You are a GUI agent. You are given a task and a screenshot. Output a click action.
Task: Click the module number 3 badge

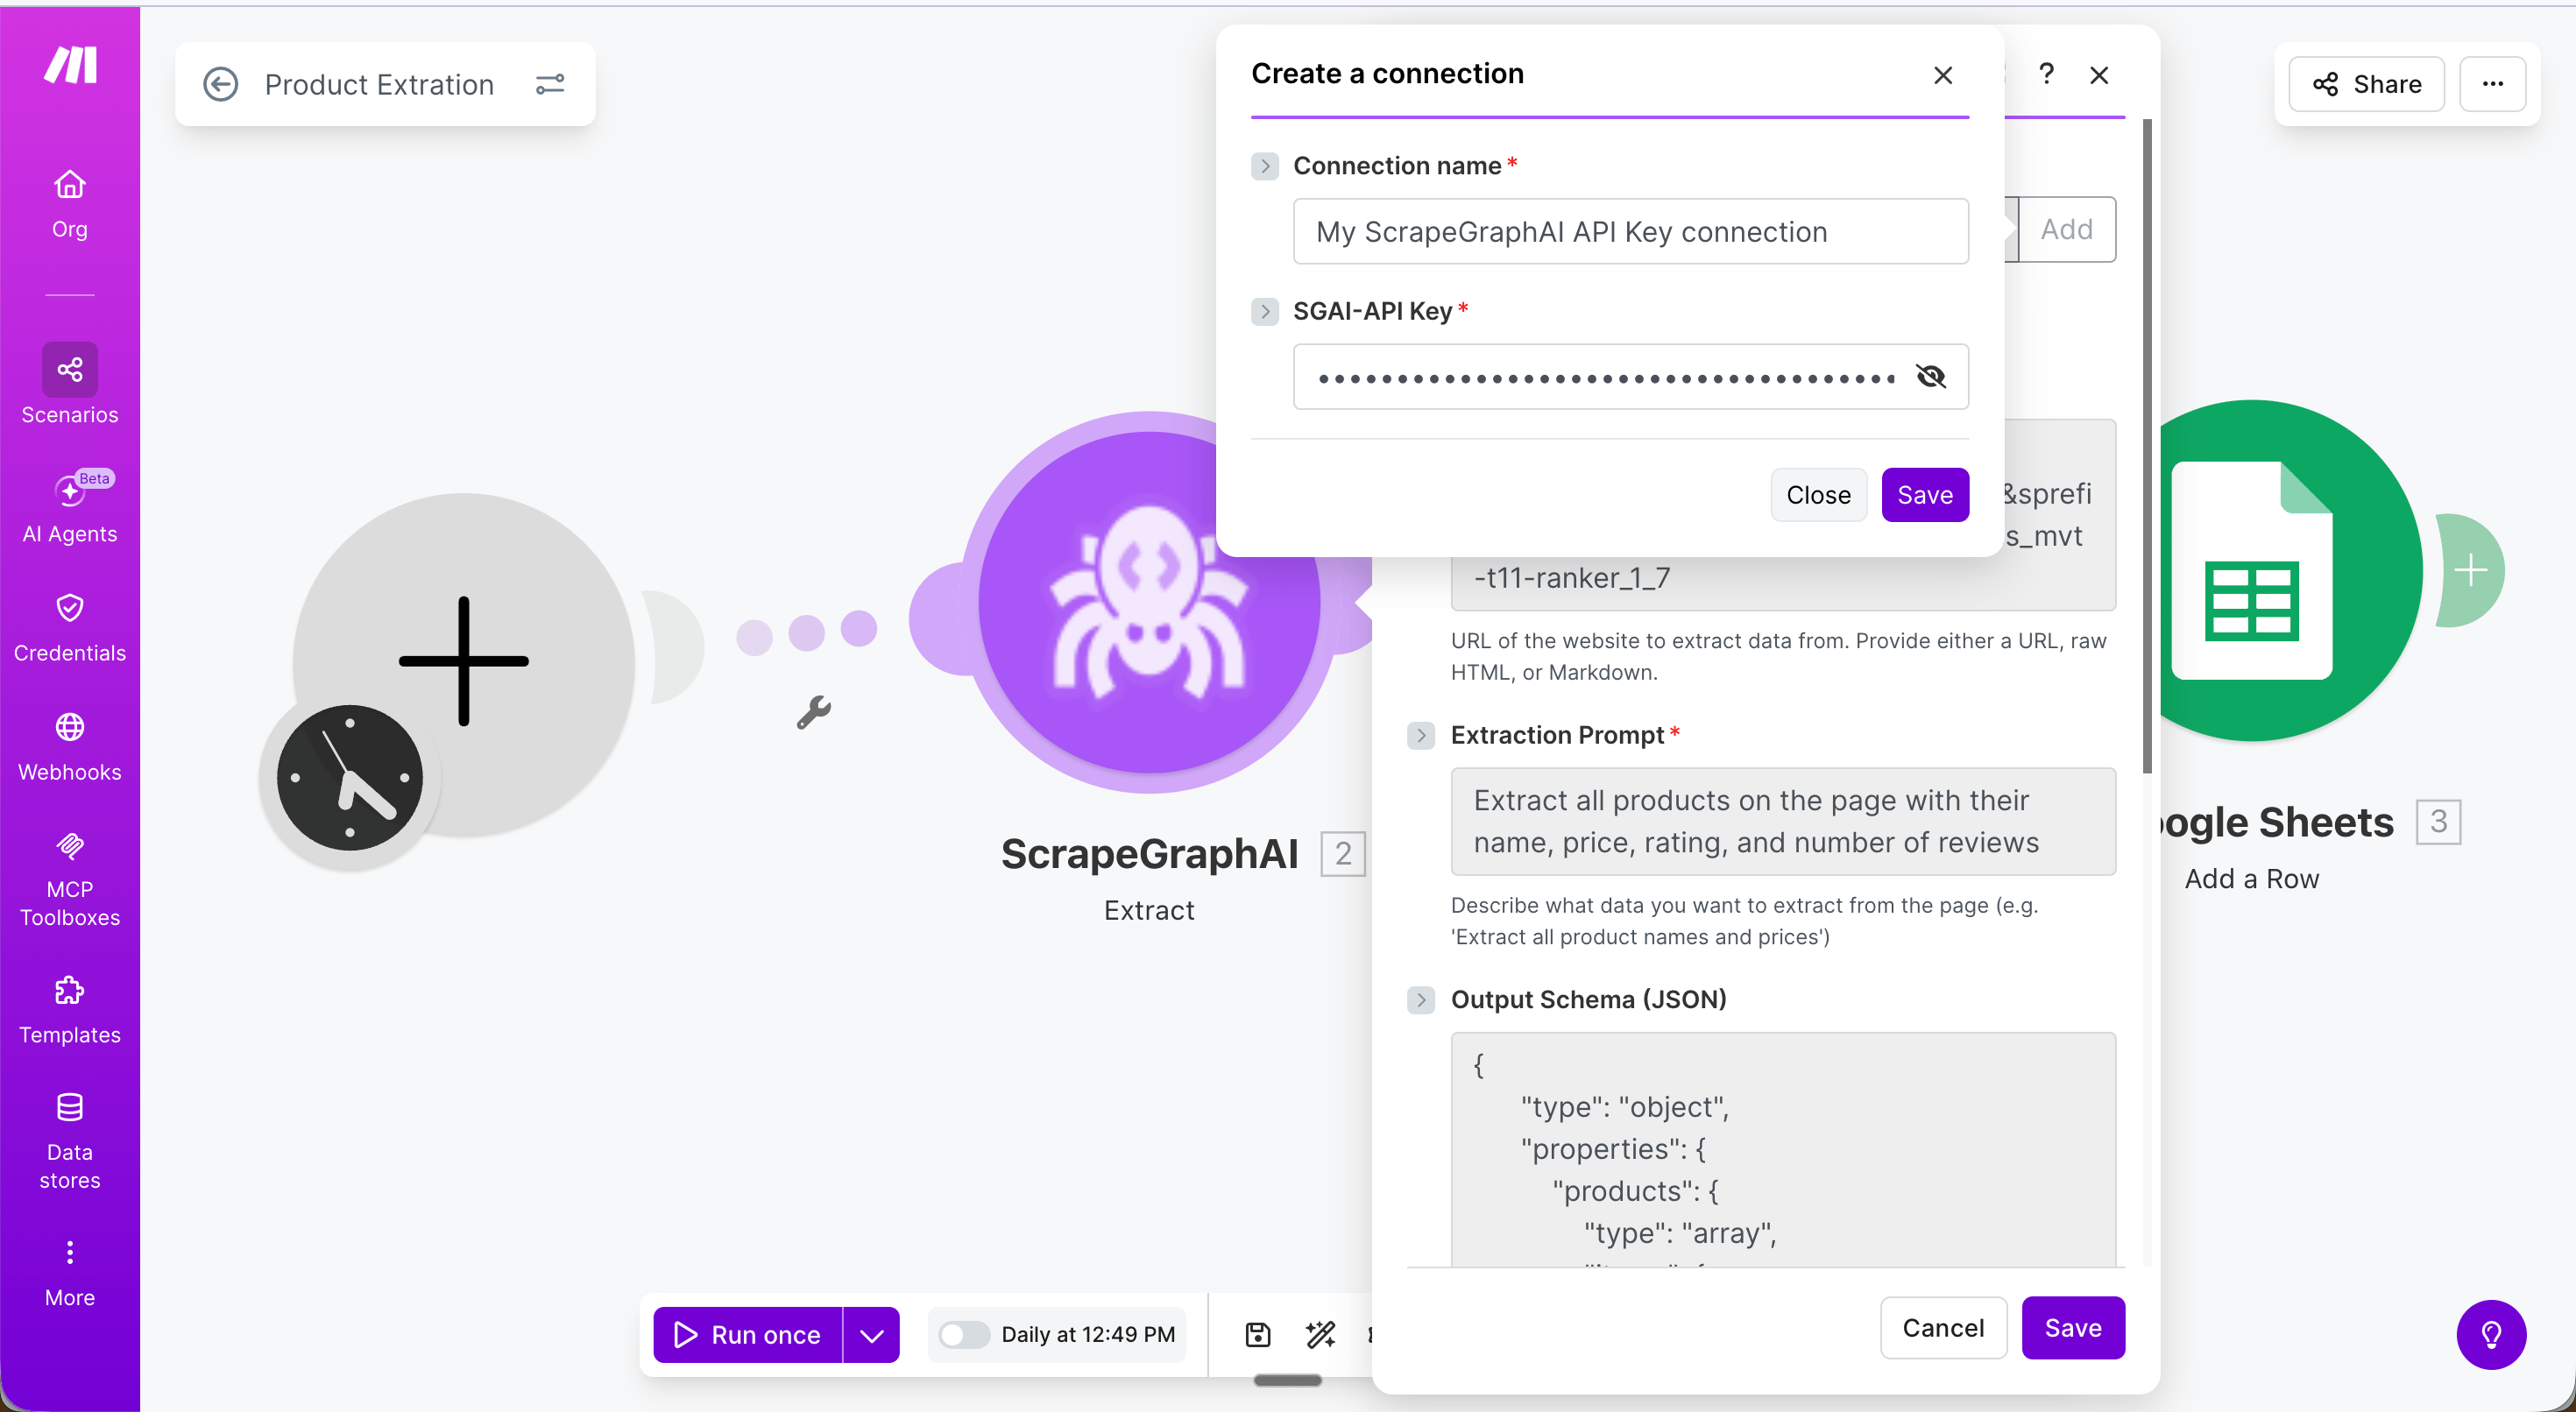(x=2438, y=821)
